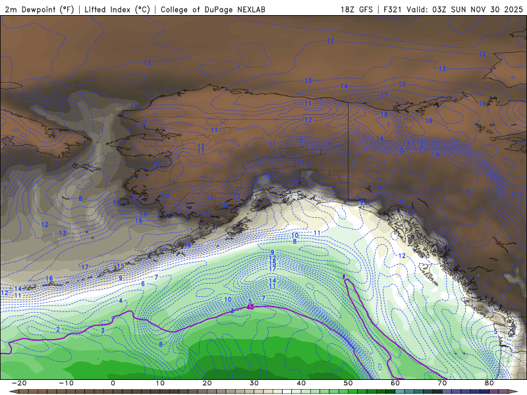Click the "0" color scale label

click(x=113, y=383)
